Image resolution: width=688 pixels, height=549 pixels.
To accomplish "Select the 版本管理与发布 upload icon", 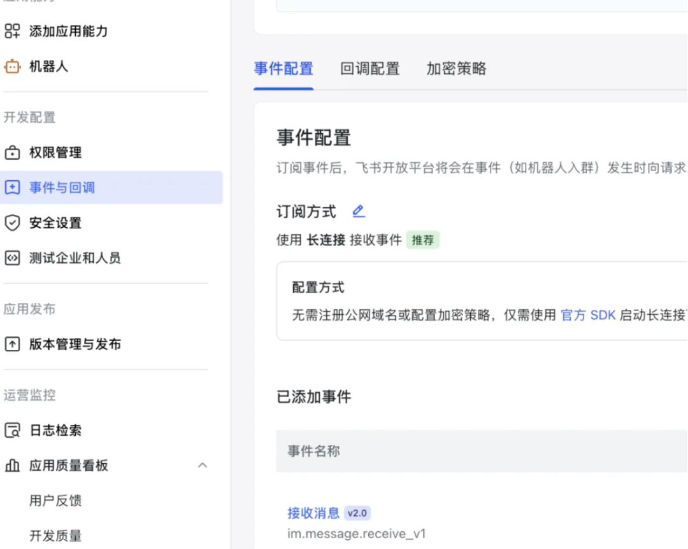I will pos(13,344).
